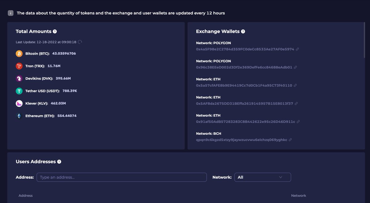Open link icon for 0x5AF8da26 ETH wallet
This screenshot has width=370, height=203.
(296, 104)
